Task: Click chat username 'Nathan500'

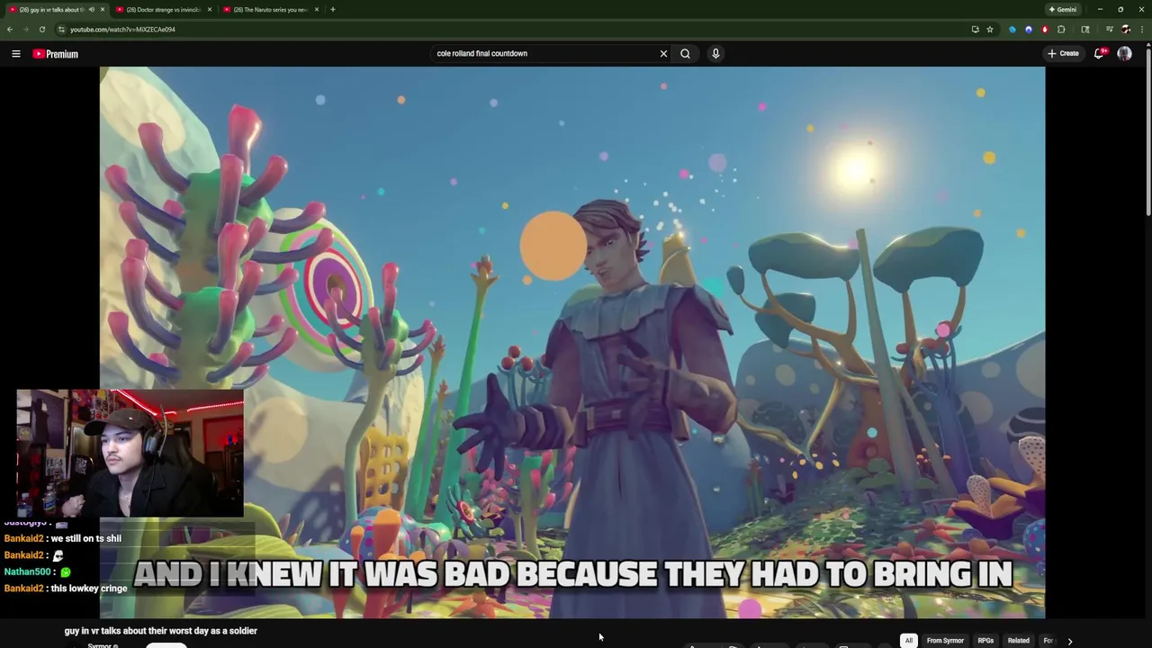Action: coord(27,571)
